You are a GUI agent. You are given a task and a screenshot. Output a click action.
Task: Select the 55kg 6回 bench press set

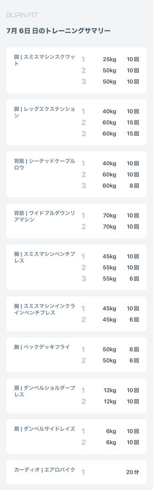point(110,278)
